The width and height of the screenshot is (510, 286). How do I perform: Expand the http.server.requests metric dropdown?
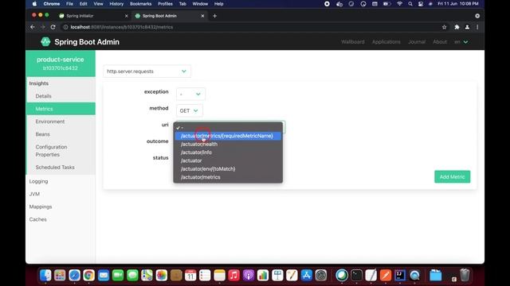point(147,71)
